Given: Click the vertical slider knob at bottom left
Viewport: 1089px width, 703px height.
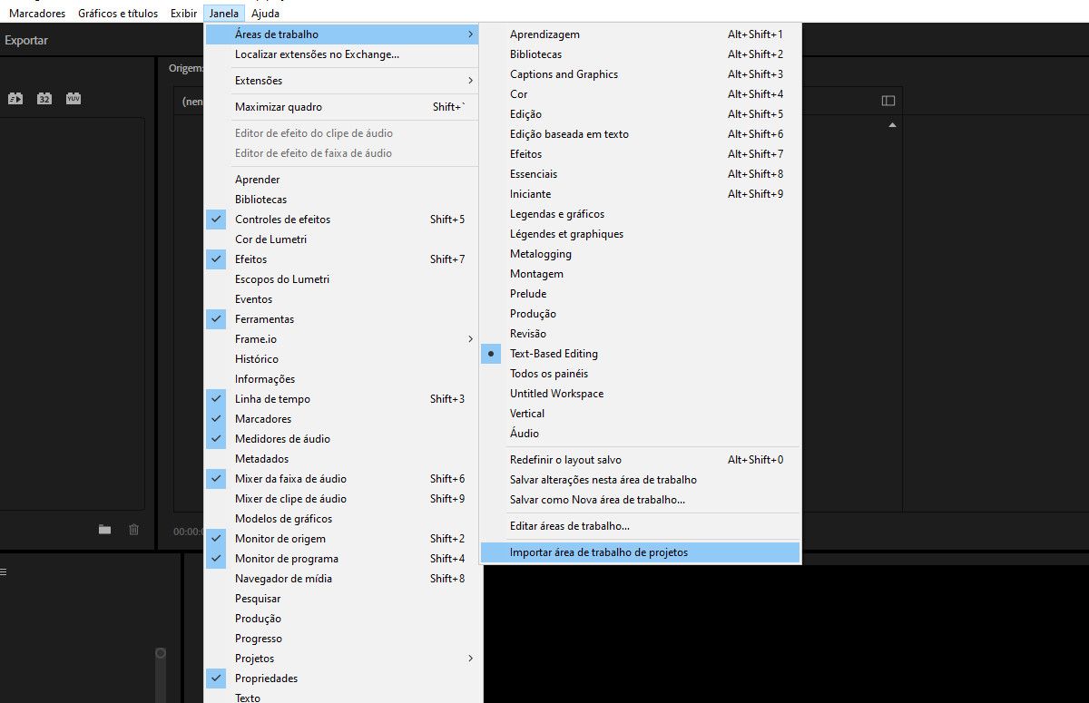Looking at the screenshot, I should [161, 652].
